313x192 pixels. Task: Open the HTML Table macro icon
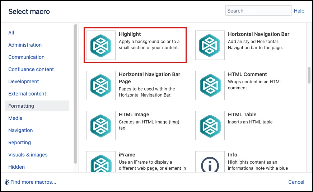[x=210, y=126]
